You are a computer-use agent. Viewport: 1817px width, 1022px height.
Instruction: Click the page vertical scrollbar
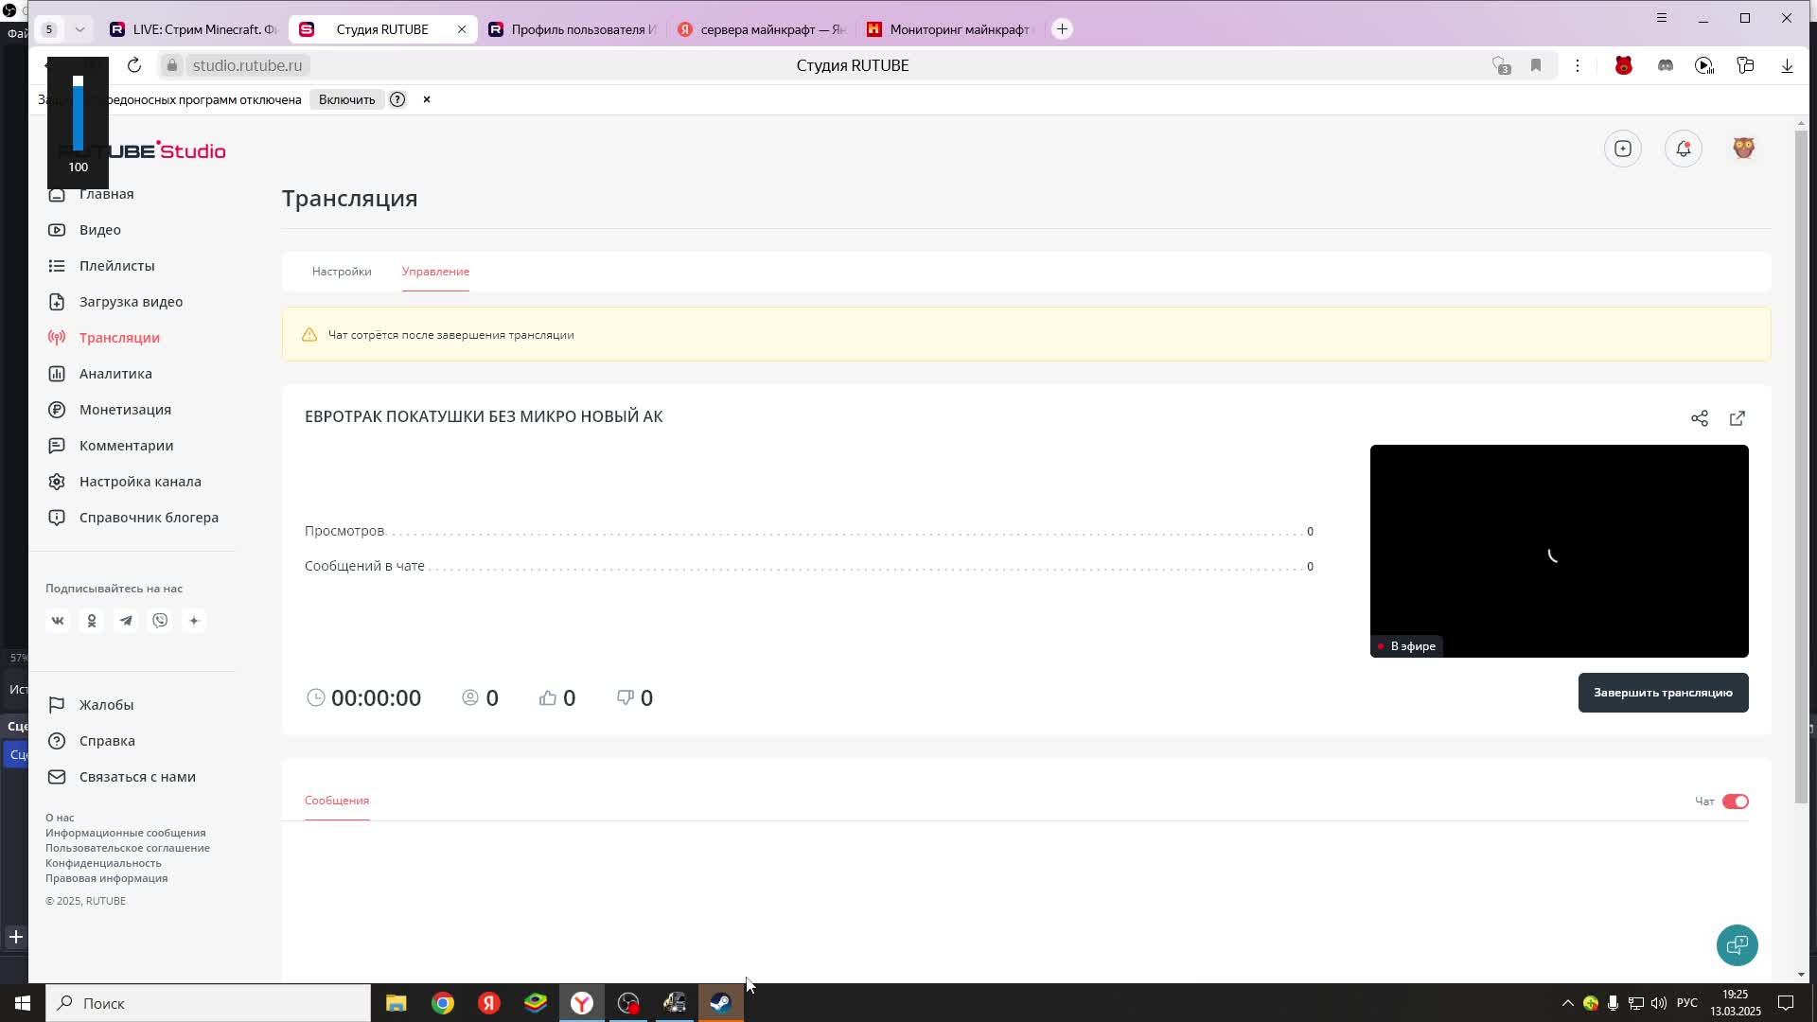(1801, 467)
